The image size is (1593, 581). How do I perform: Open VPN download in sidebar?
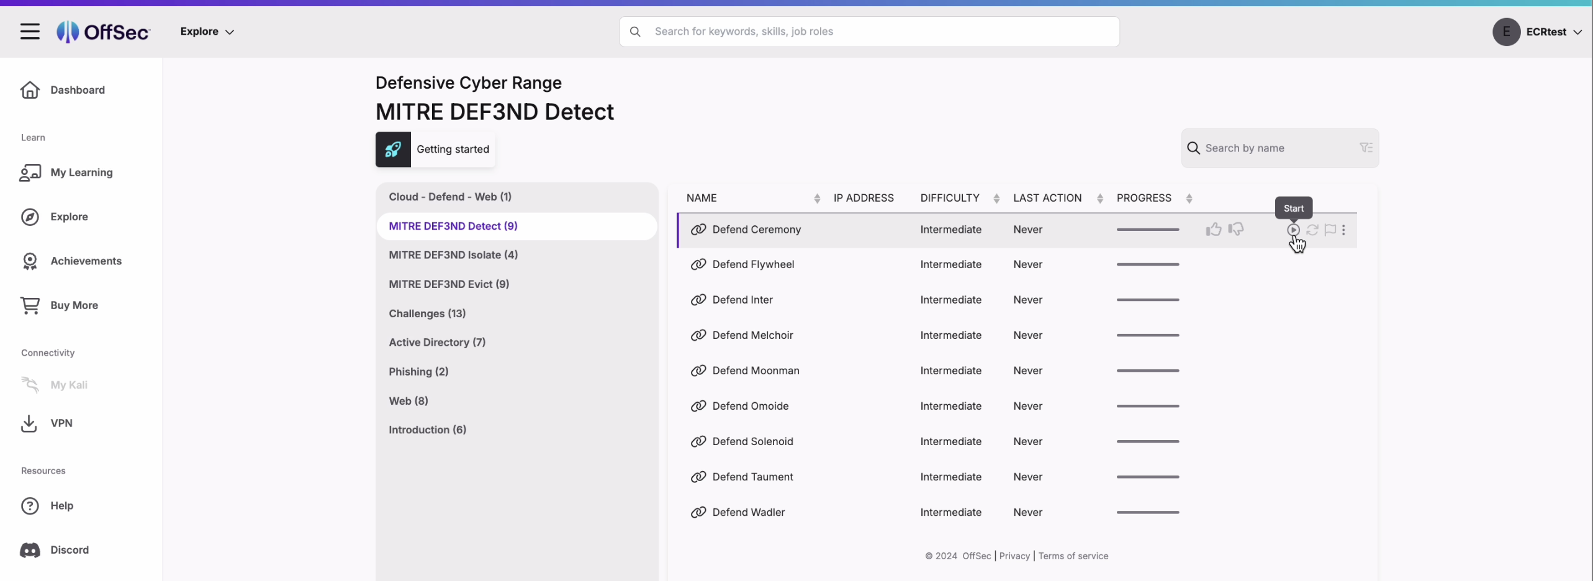61,423
